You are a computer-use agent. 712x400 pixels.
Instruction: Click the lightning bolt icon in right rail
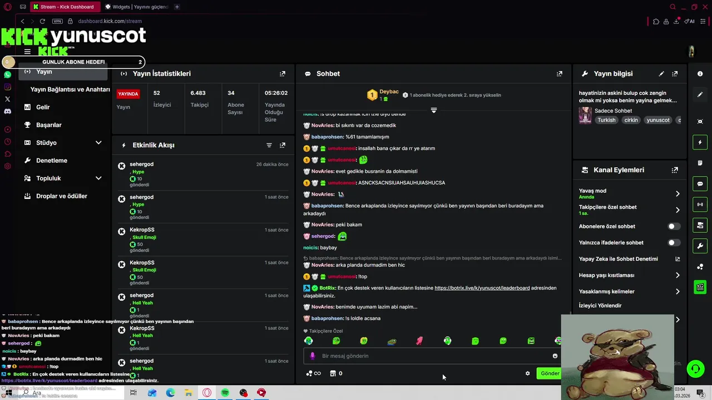click(700, 143)
